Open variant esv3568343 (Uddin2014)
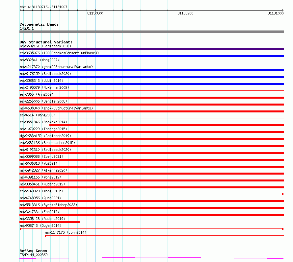 (x=41, y=81)
